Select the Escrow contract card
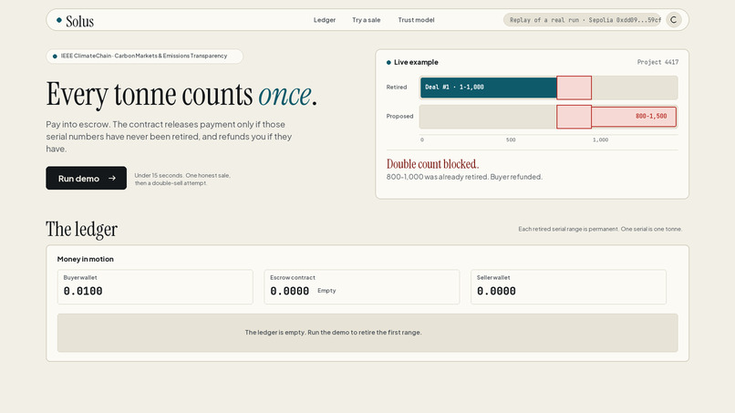 tap(362, 287)
